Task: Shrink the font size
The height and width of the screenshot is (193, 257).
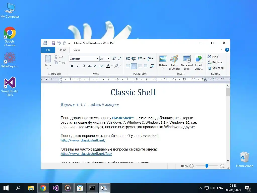Action: tap(119, 59)
